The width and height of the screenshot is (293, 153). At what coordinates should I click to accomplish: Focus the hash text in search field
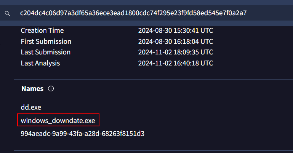pos(133,13)
